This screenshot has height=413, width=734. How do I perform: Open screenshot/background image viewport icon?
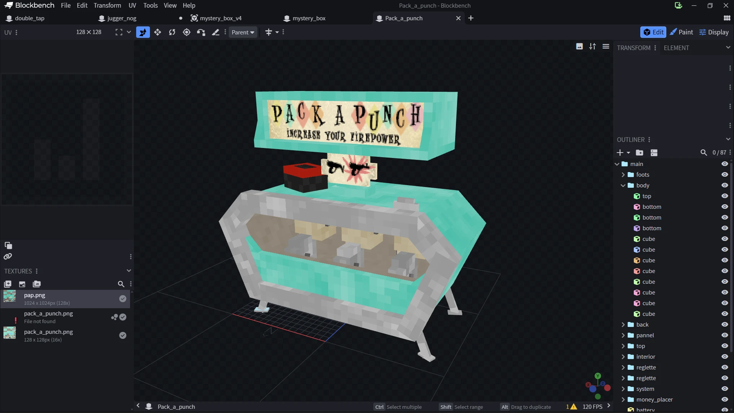(579, 46)
